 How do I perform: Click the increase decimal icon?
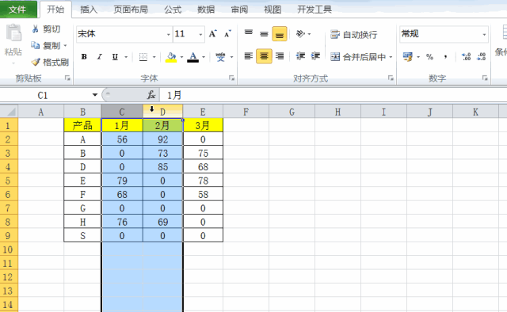pyautogui.click(x=466, y=57)
